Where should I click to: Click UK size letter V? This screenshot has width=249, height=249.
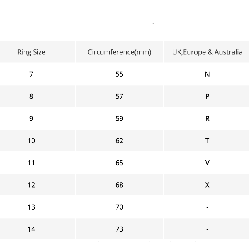pyautogui.click(x=207, y=163)
